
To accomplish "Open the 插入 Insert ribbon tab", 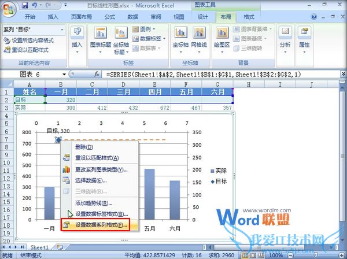I will pos(53,17).
